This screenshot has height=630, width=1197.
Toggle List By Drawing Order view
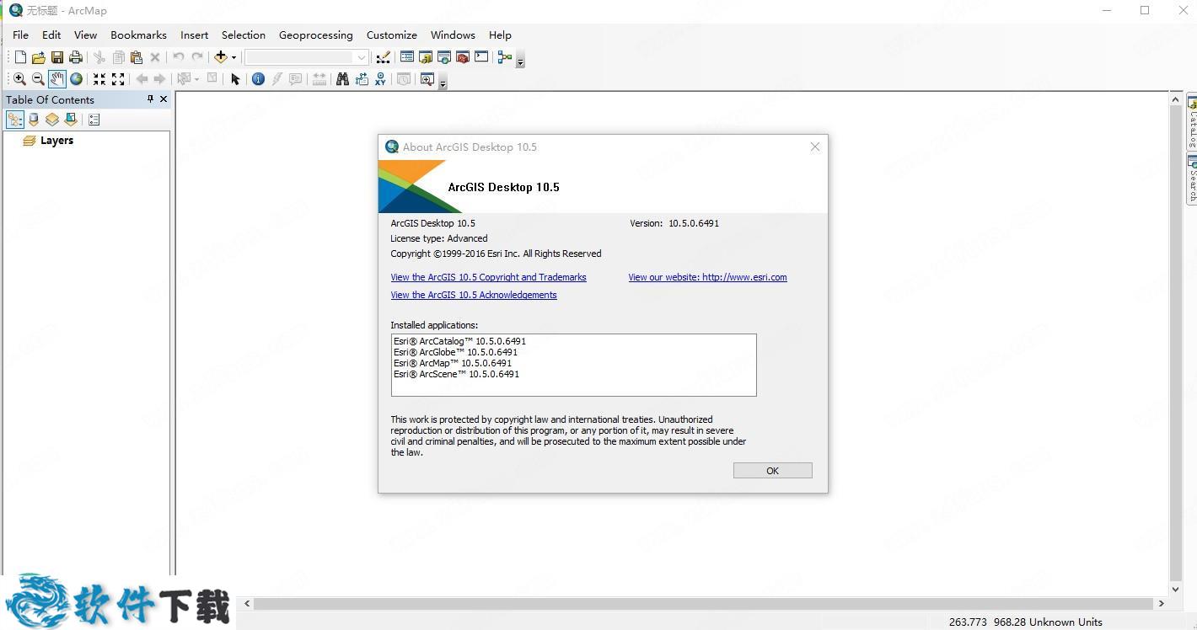15,120
